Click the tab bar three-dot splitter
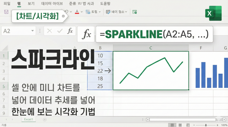 click(x=143, y=120)
